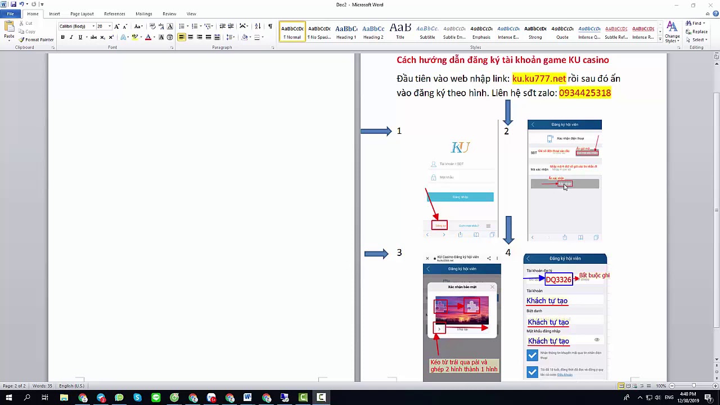Open the borders dropdown arrow

[x=263, y=37]
